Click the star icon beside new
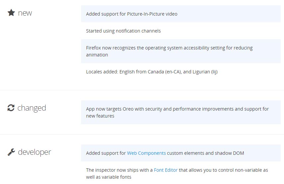The height and width of the screenshot is (184, 284). click(x=11, y=13)
